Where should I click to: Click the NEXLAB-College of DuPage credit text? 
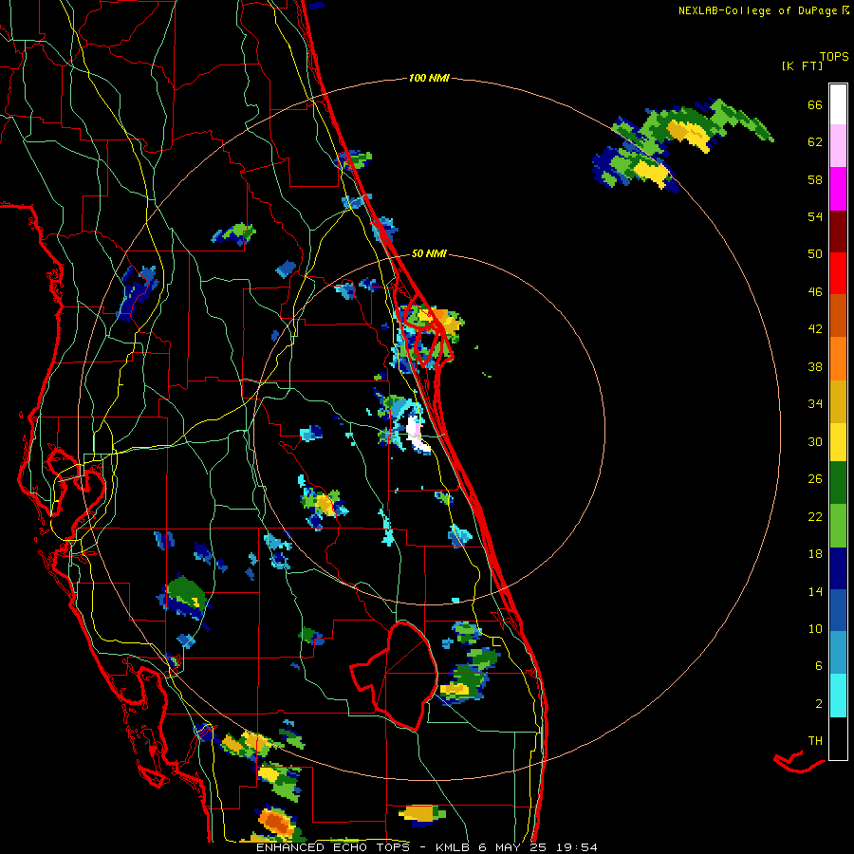click(x=763, y=10)
